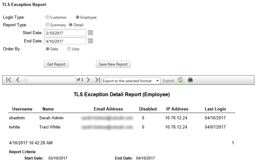This screenshot has height=163, width=257.
Task: Choose Detail report type
Action: [71, 25]
